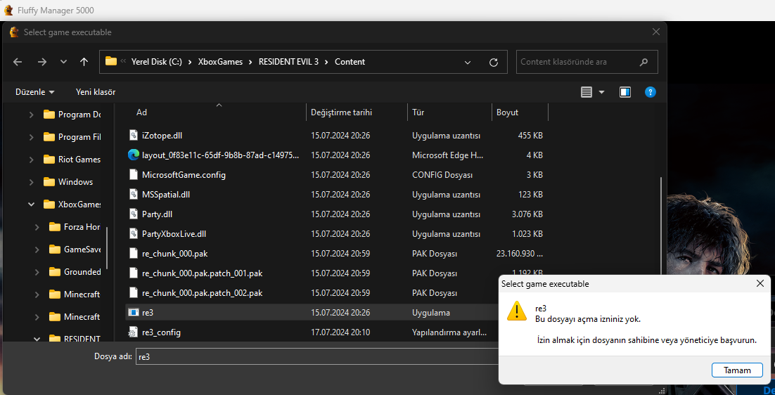The width and height of the screenshot is (775, 395).
Task: Toggle the preview pane icon
Action: [625, 92]
